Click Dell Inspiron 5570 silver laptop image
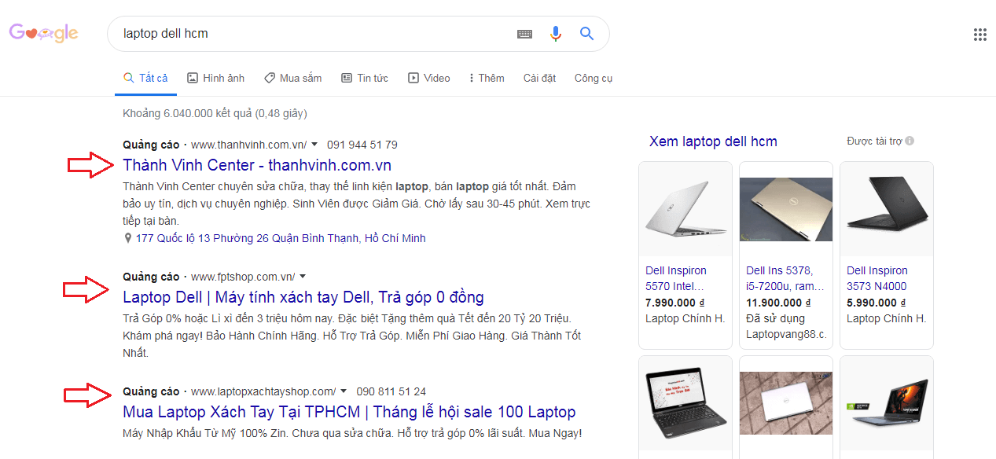 (685, 209)
